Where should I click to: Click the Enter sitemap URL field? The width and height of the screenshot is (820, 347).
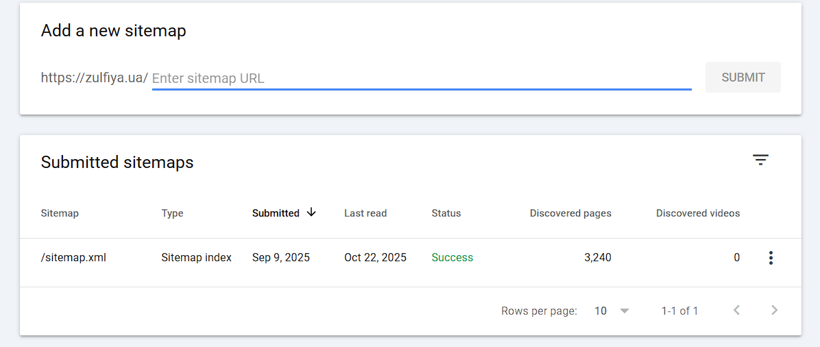pos(421,78)
